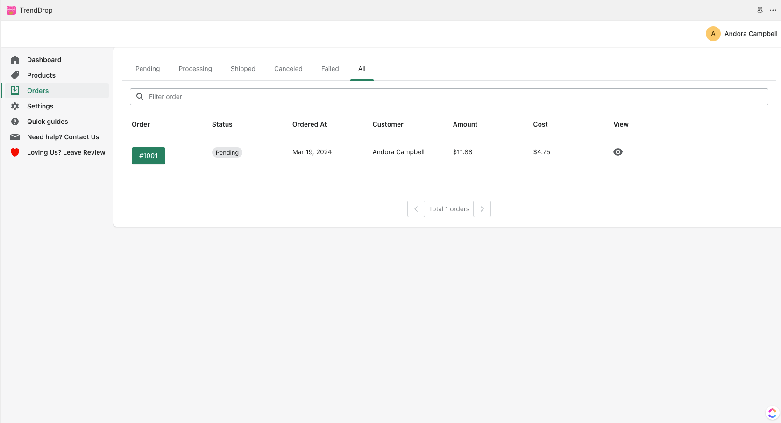Open Need help? Contact Us link
The image size is (781, 423).
coord(63,137)
